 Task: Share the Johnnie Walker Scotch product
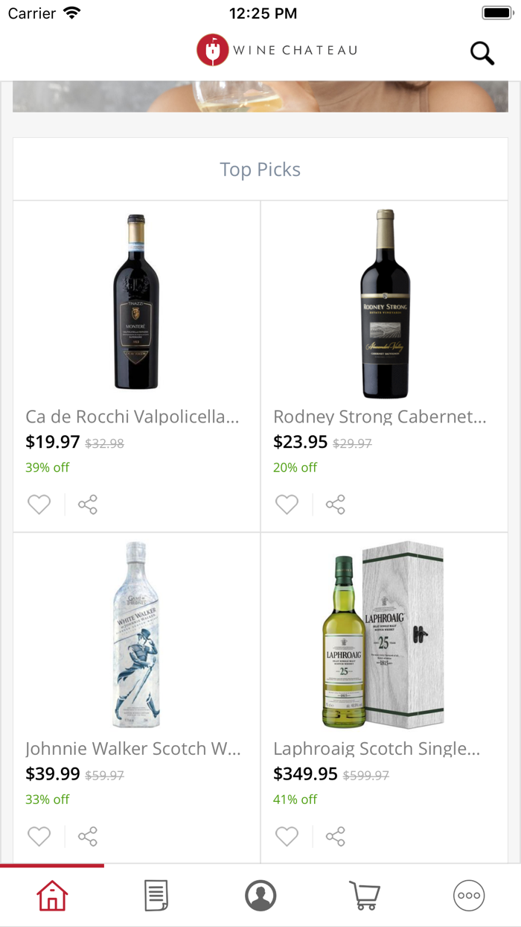[88, 836]
